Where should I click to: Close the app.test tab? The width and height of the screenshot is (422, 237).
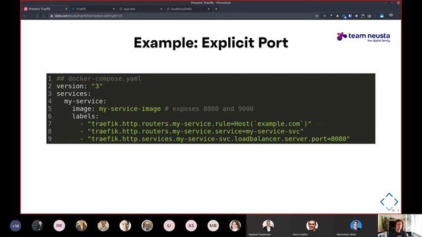[161, 9]
